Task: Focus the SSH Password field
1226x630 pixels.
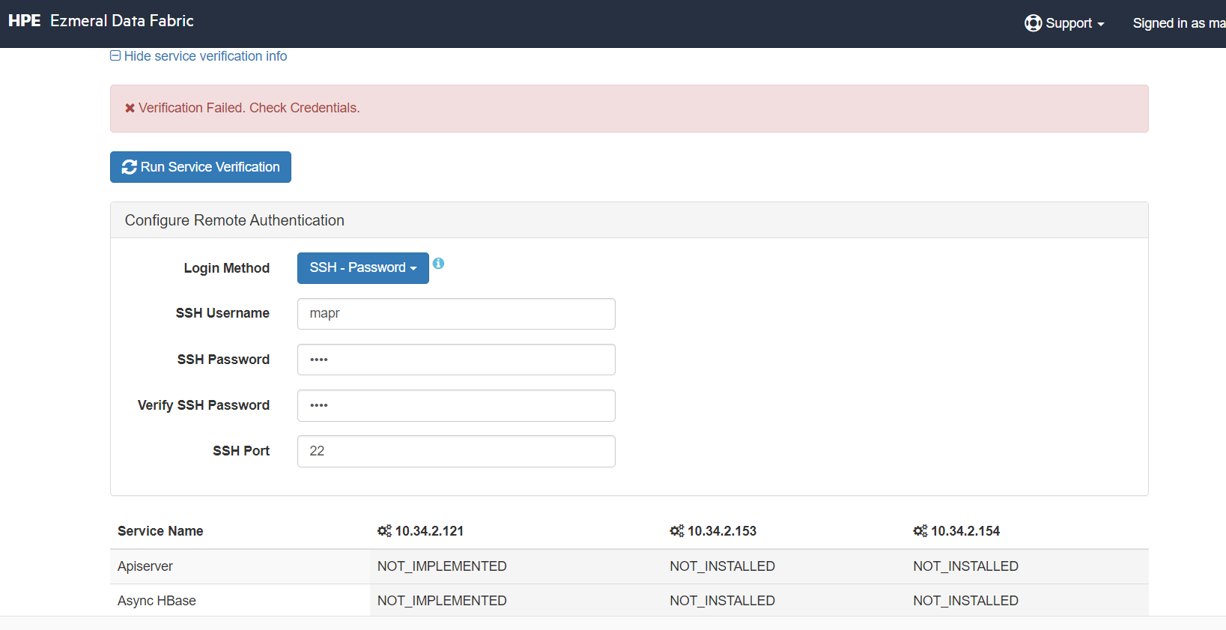Action: pyautogui.click(x=456, y=360)
